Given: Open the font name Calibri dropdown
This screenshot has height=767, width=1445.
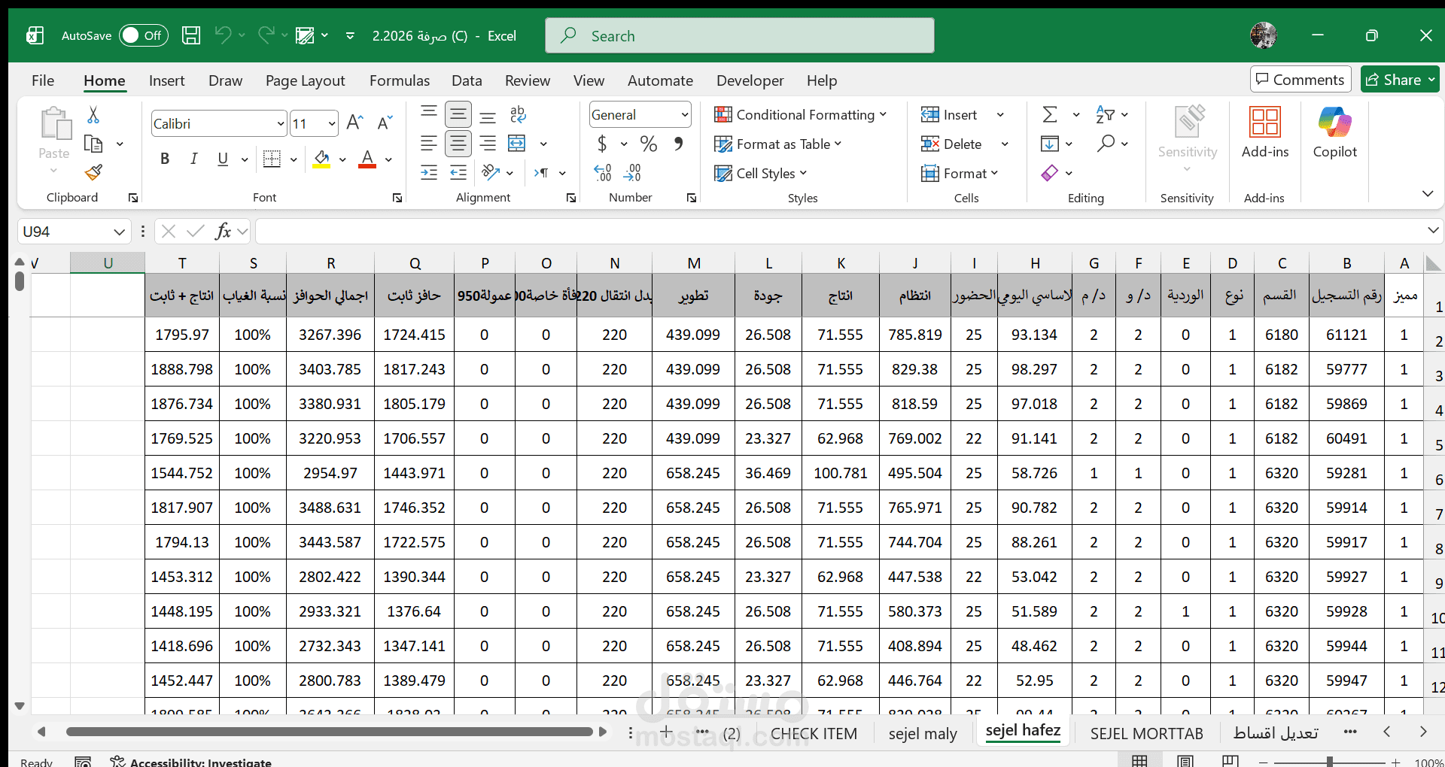Looking at the screenshot, I should click(x=280, y=124).
